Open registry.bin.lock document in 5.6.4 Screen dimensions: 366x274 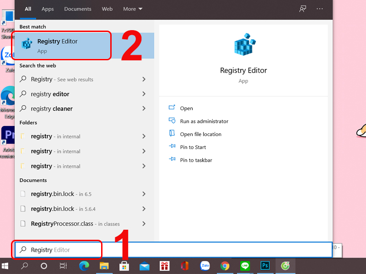pos(84,209)
